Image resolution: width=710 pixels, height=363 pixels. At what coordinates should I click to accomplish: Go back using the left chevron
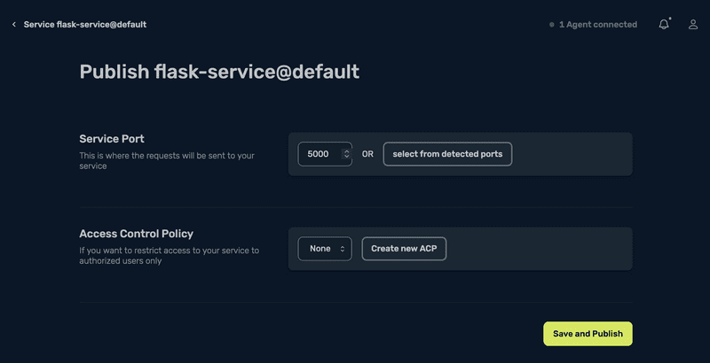pos(14,25)
